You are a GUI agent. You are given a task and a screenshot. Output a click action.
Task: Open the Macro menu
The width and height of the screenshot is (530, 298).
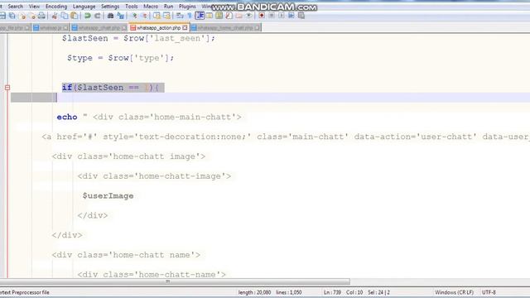coord(151,6)
